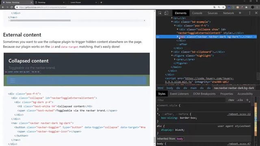Click the translate page icon in address bar
This screenshot has height=146, width=260.
click(214, 7)
